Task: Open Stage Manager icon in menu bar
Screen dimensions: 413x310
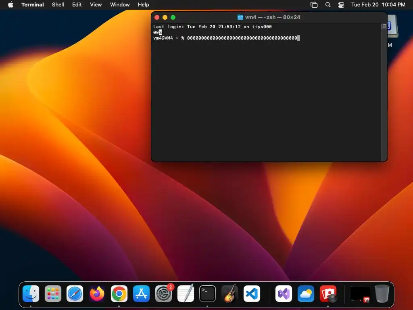Action: [314, 5]
